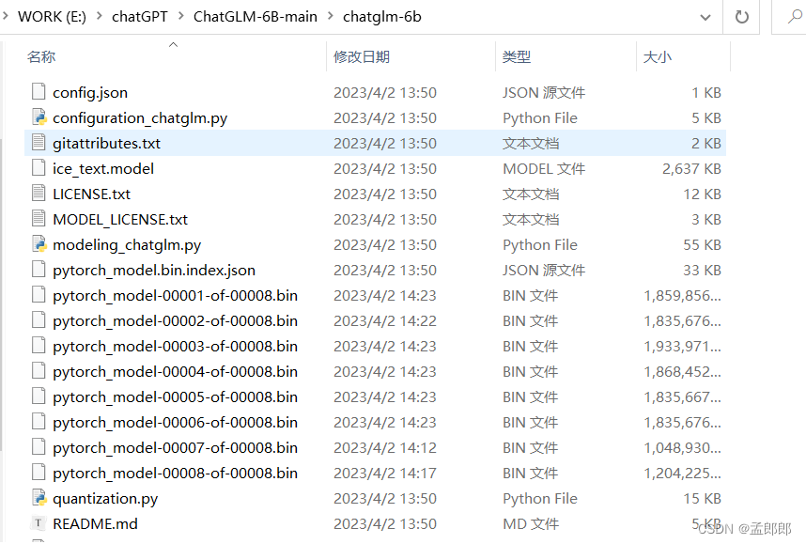Expand the chevron after ChatGLM-6B-main breadcrumb

click(330, 16)
